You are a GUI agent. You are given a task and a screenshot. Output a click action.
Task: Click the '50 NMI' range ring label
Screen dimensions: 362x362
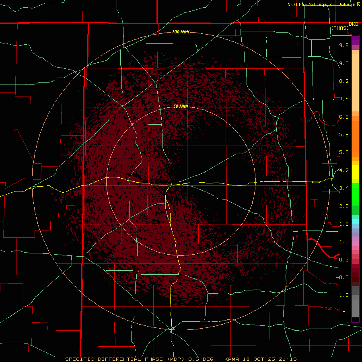[x=181, y=106]
